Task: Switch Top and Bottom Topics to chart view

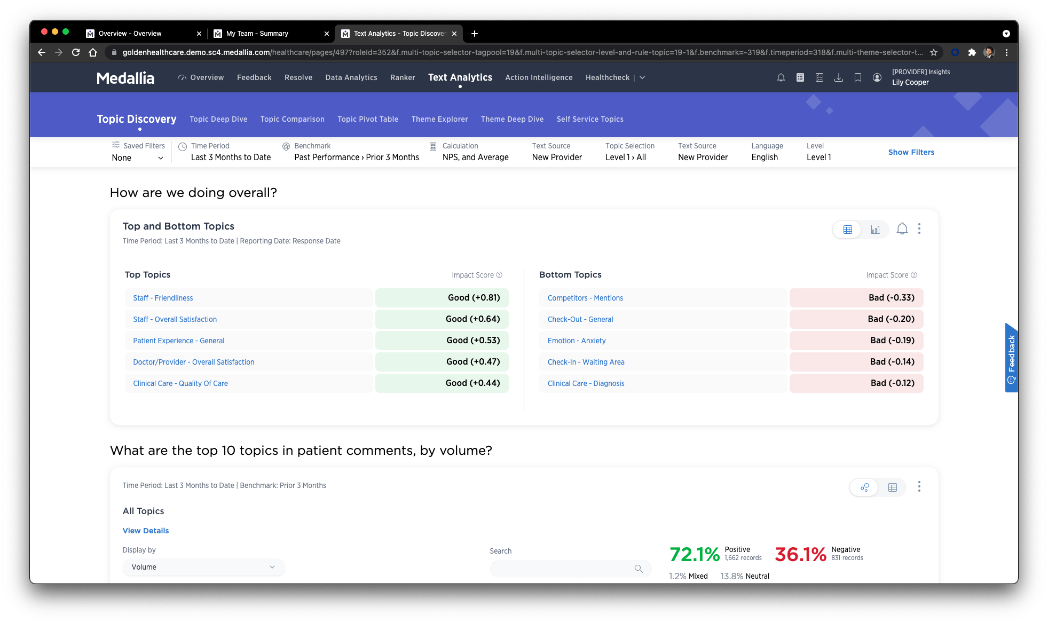Action: (x=875, y=230)
